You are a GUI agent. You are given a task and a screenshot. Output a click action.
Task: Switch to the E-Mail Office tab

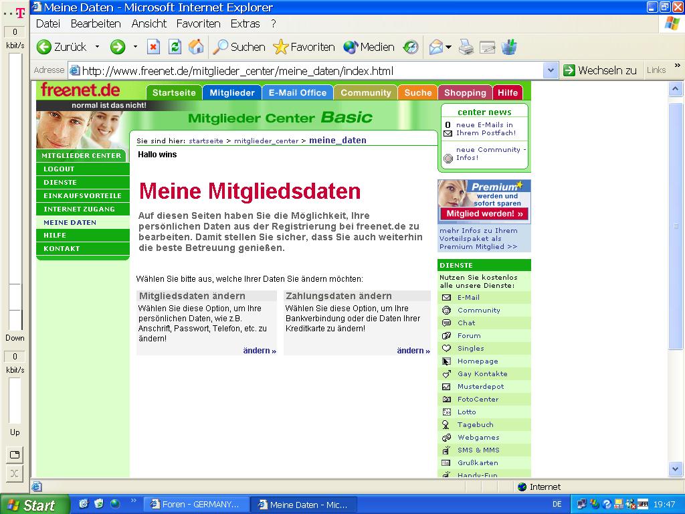tap(298, 92)
